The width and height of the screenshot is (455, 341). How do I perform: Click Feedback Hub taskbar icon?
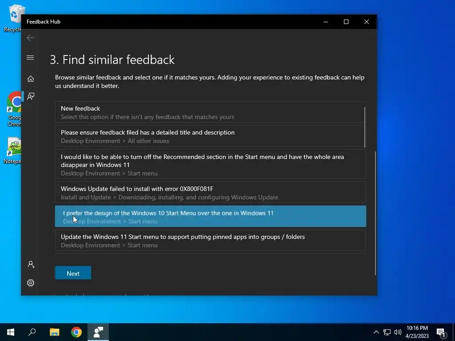coord(98,332)
